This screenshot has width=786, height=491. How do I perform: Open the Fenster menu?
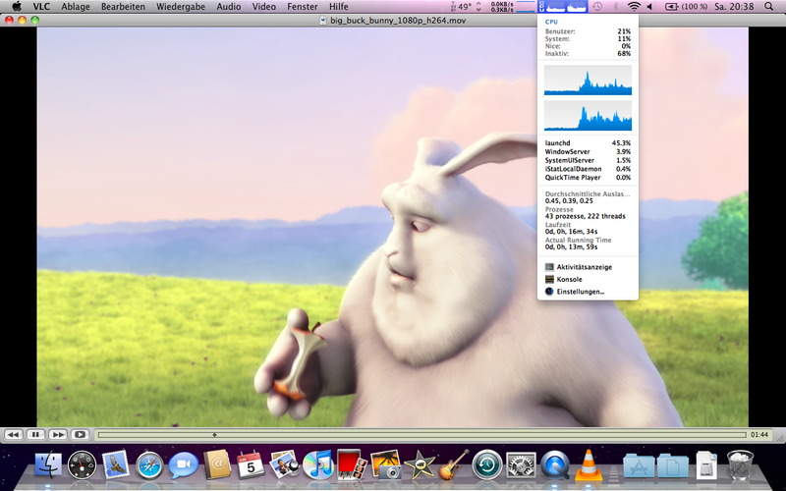pos(303,7)
